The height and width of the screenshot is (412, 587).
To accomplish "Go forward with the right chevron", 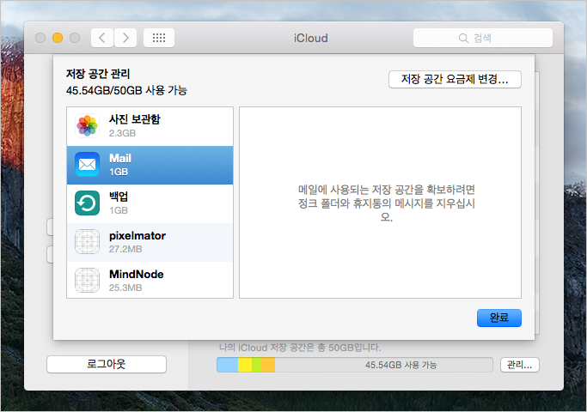I will coord(125,38).
